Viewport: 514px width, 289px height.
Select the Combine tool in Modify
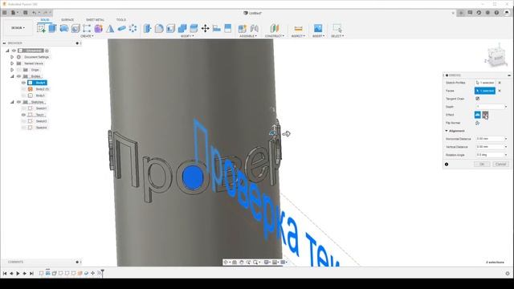tap(182, 29)
